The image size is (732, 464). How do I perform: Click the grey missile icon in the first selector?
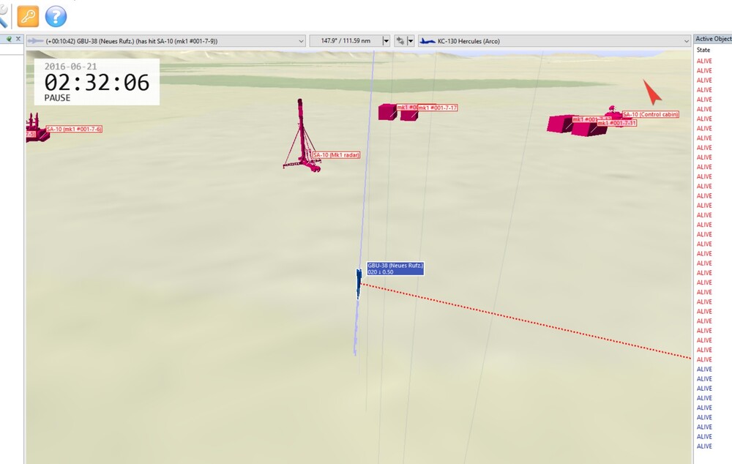(35, 41)
